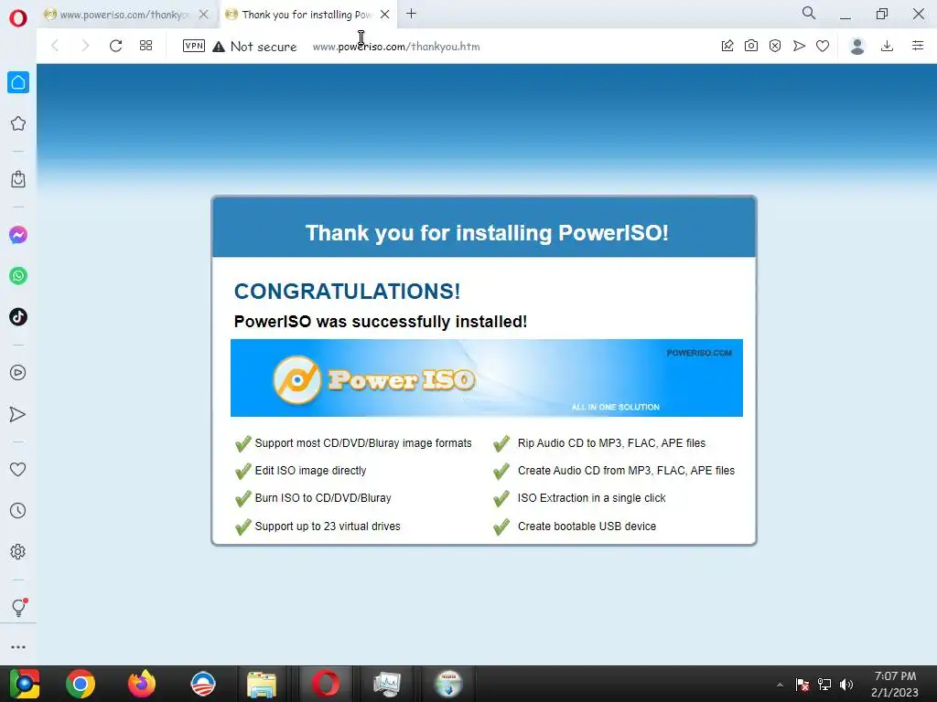Close the first poweriso.com tab
This screenshot has width=937, height=702.
tap(203, 15)
